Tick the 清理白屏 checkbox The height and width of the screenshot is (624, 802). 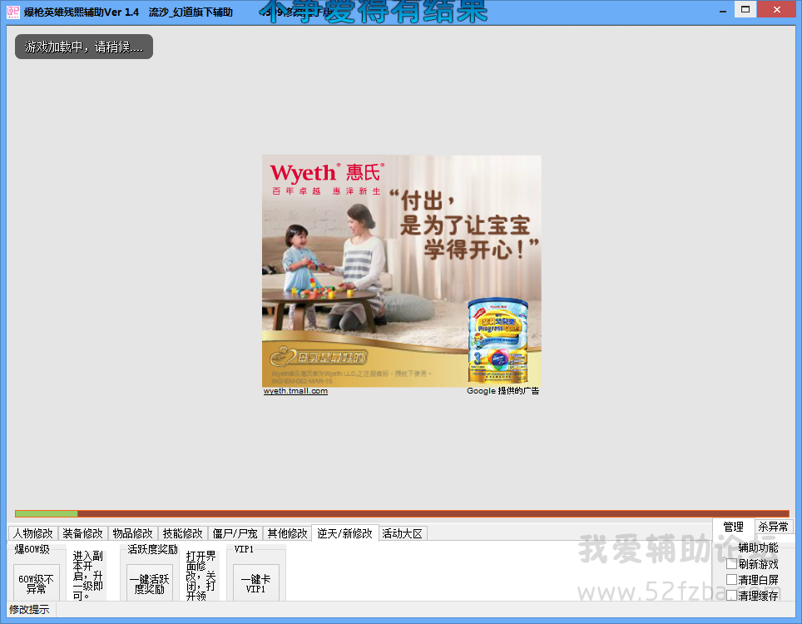732,580
